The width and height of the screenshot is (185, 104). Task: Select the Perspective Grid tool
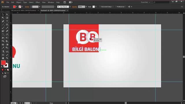[x=7, y=41]
